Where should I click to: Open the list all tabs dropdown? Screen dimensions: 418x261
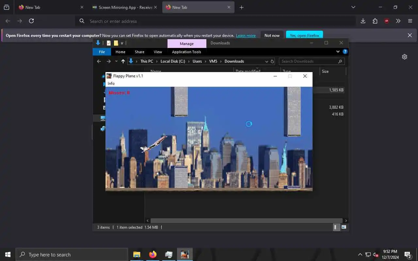click(353, 7)
